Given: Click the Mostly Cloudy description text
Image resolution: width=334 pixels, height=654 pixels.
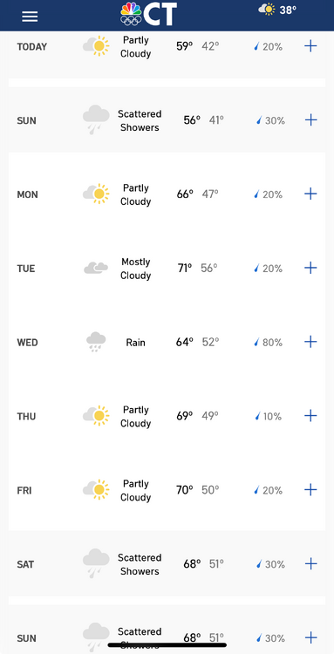Looking at the screenshot, I should pyautogui.click(x=135, y=269).
